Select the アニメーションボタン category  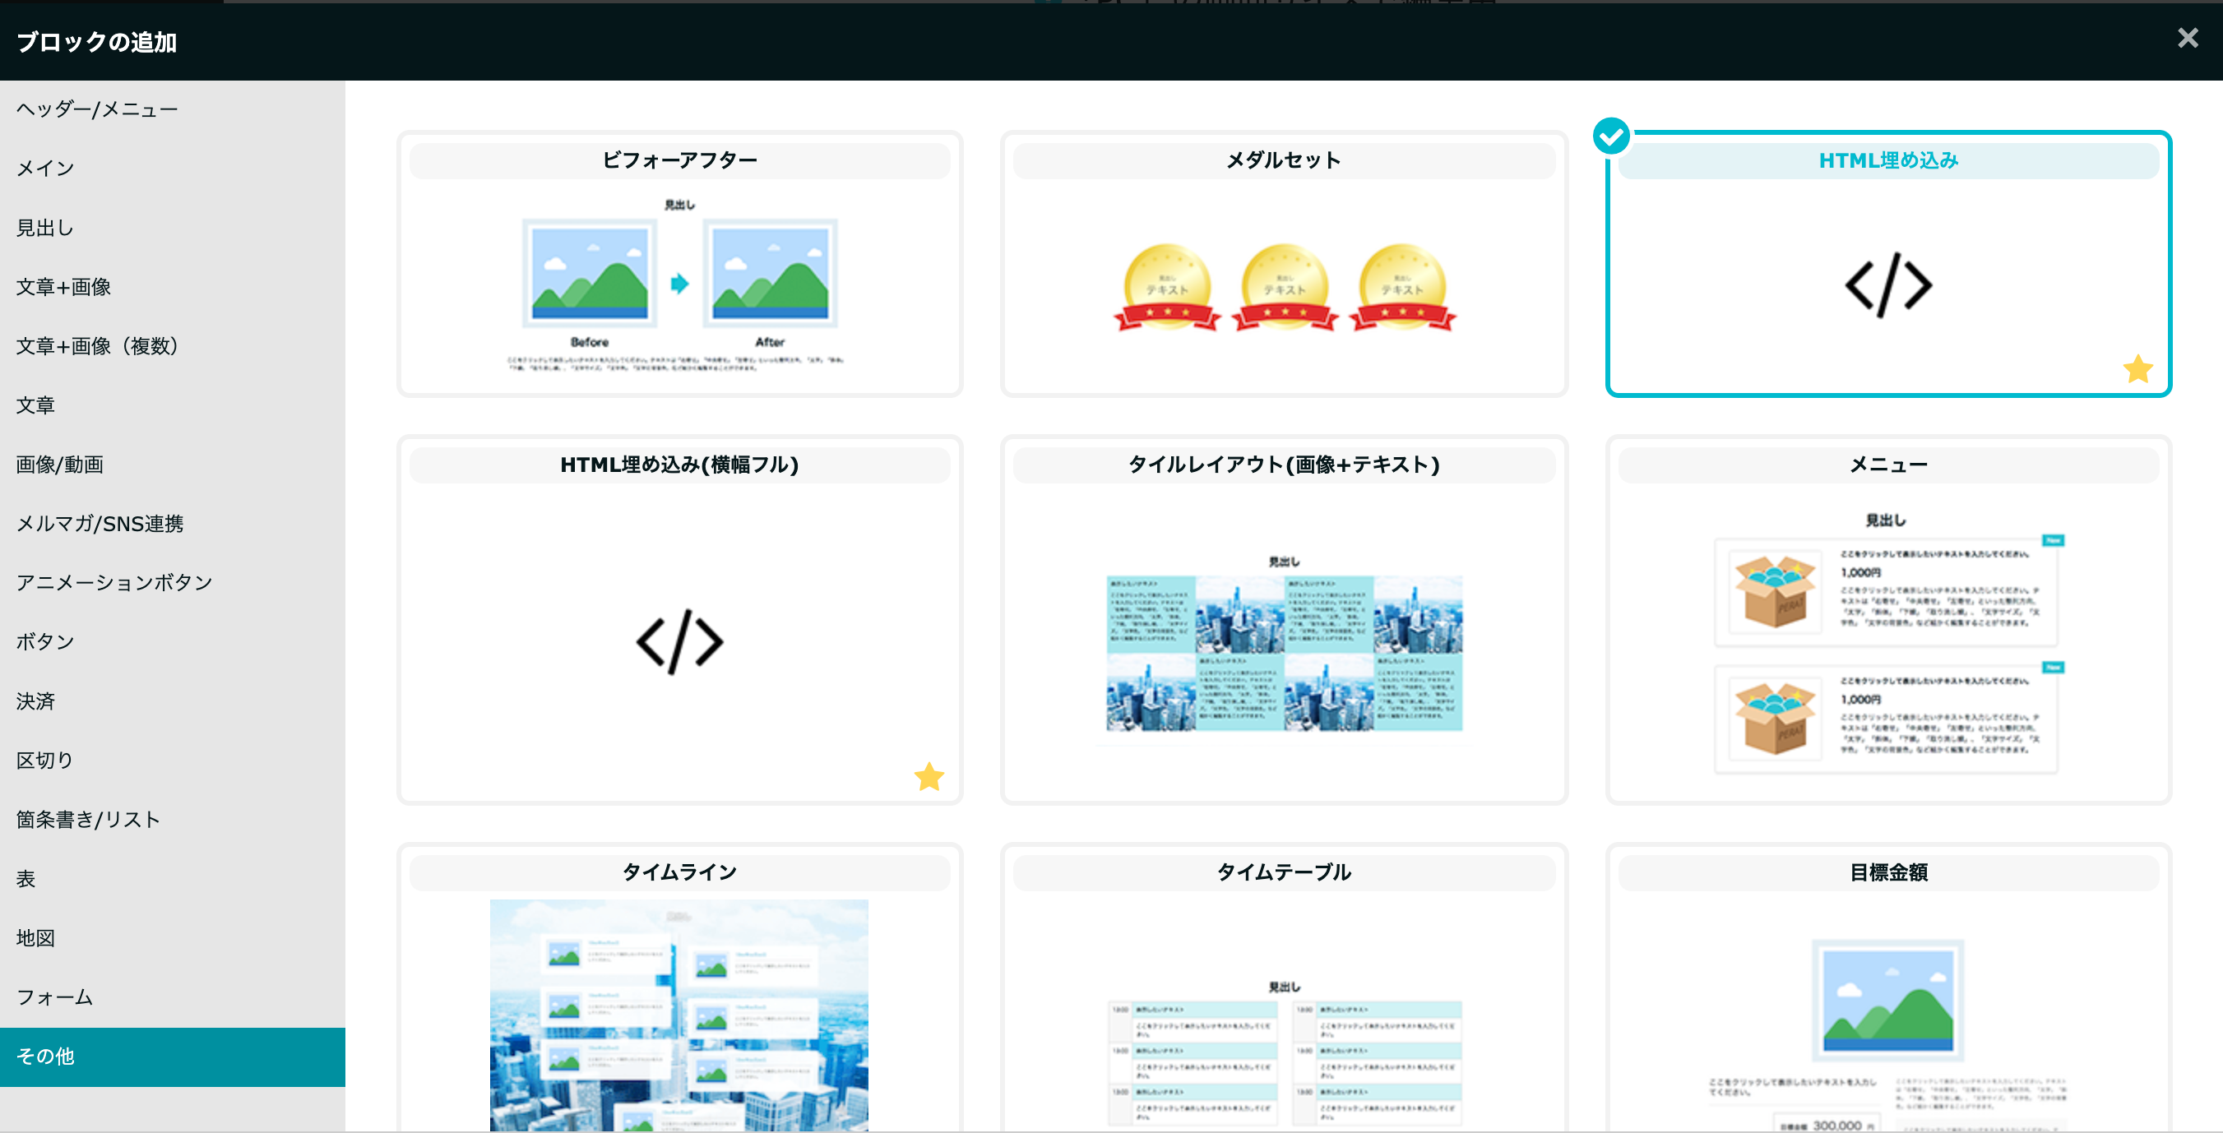pyautogui.click(x=173, y=582)
